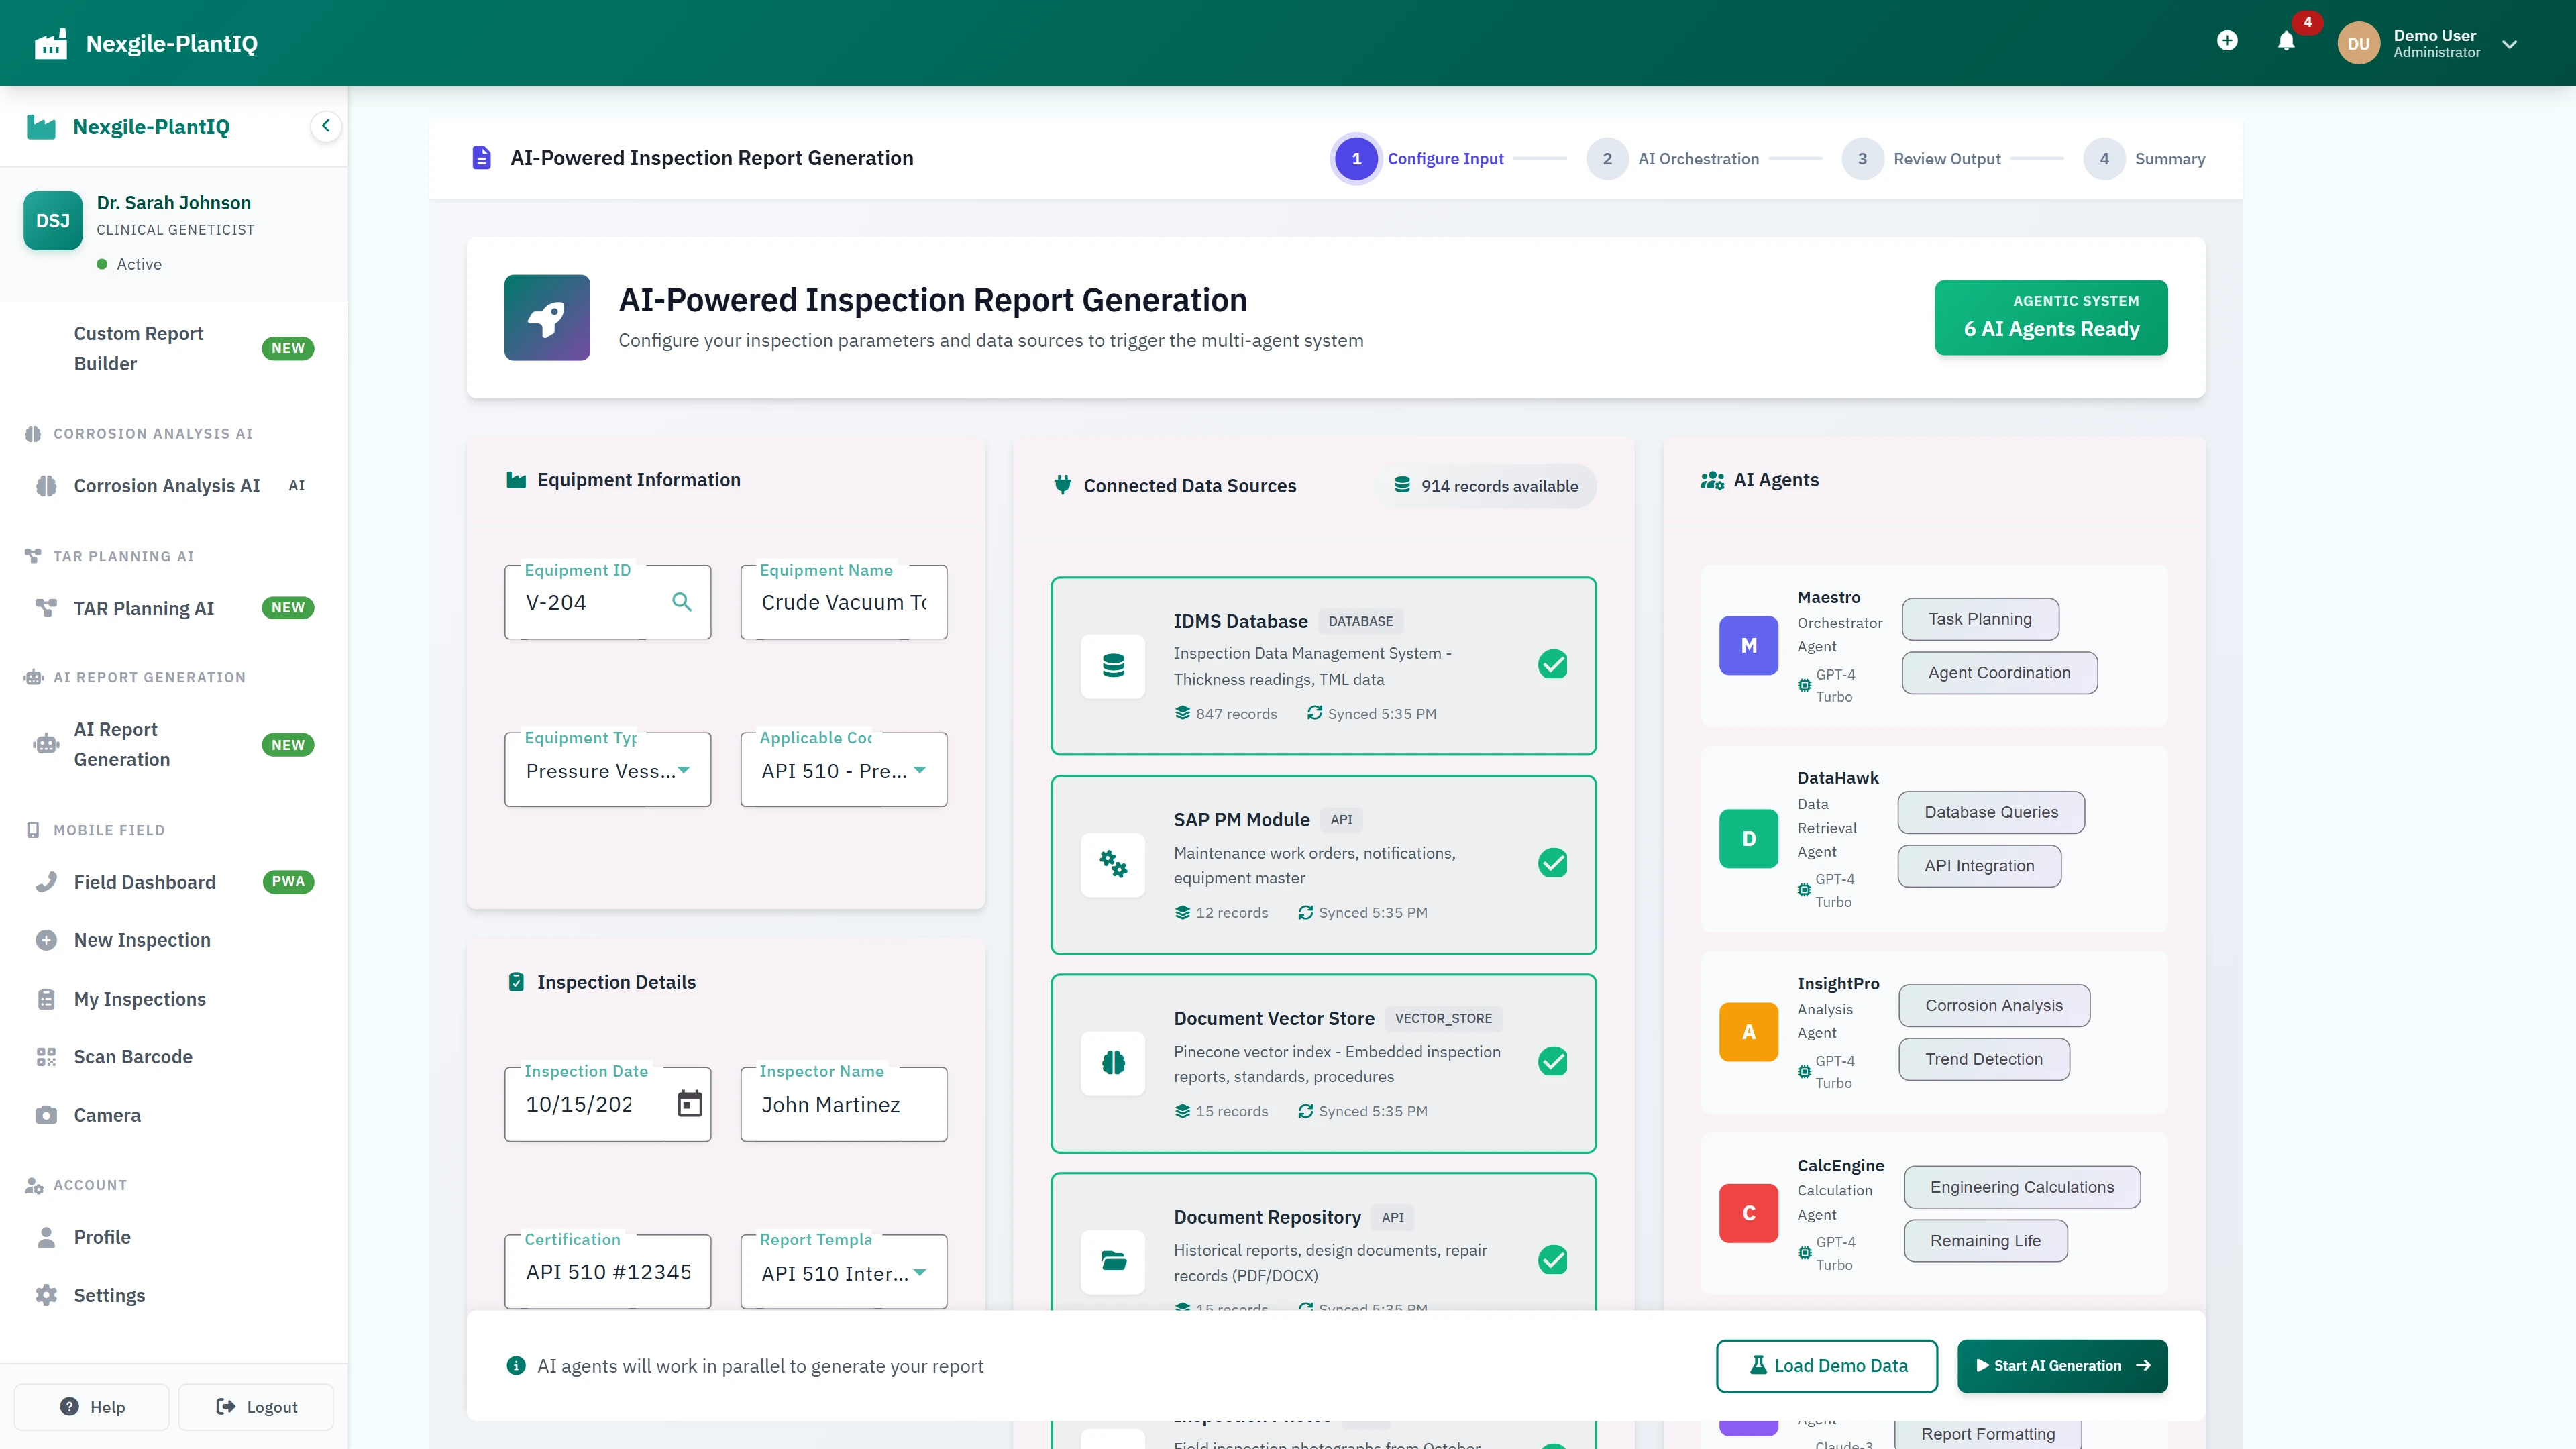2576x1449 pixels.
Task: Click the Nexgile-PlantIQ factory logo
Action: (x=51, y=43)
